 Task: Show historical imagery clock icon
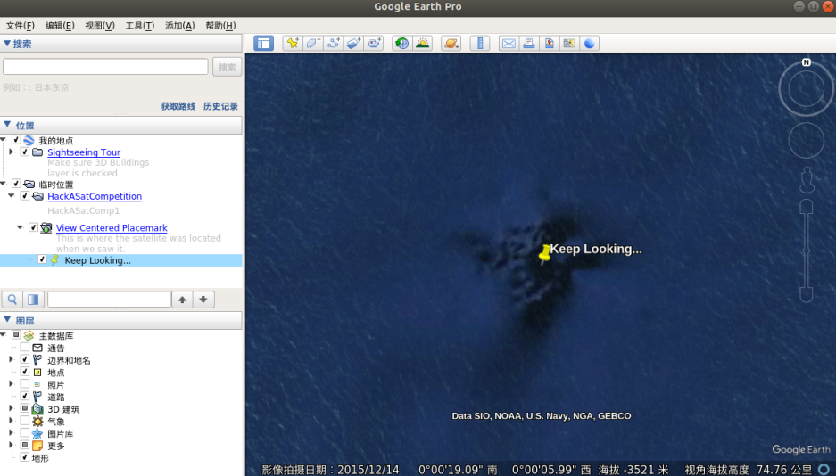402,43
